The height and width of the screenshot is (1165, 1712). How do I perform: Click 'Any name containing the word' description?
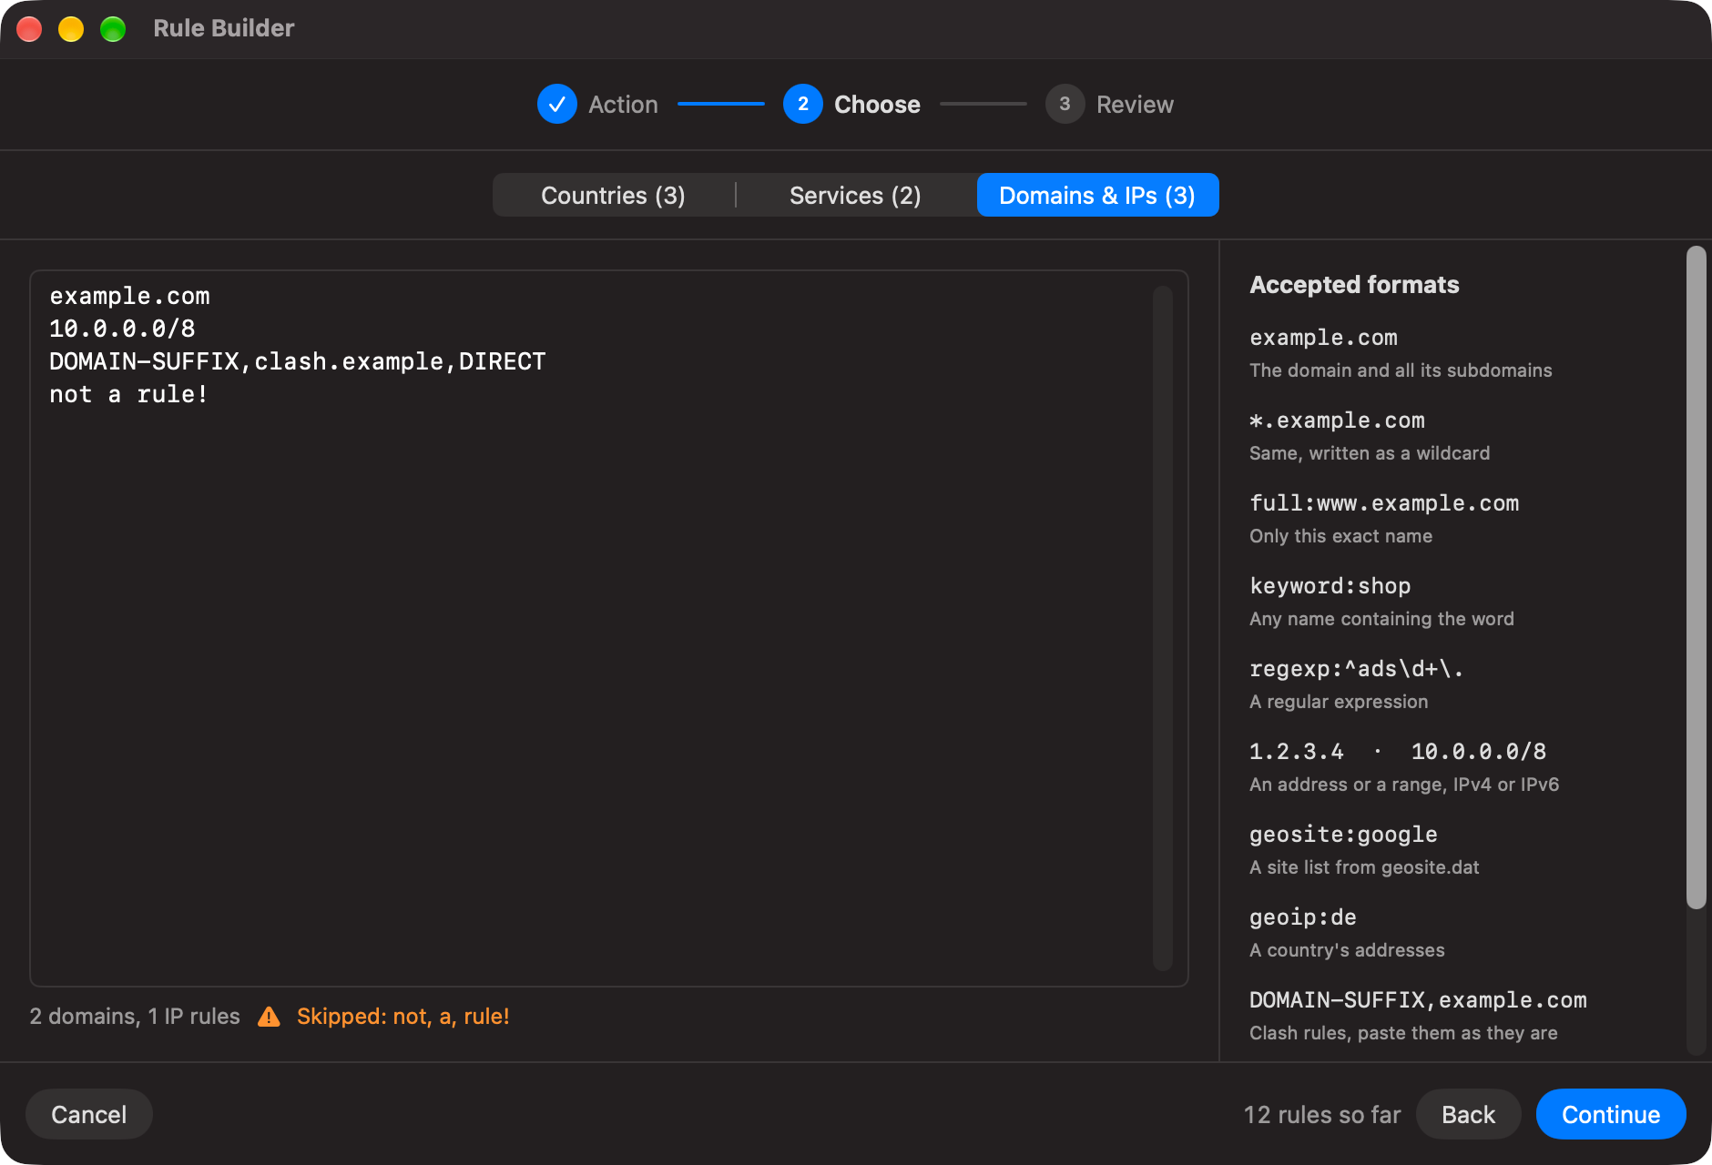pos(1381,619)
